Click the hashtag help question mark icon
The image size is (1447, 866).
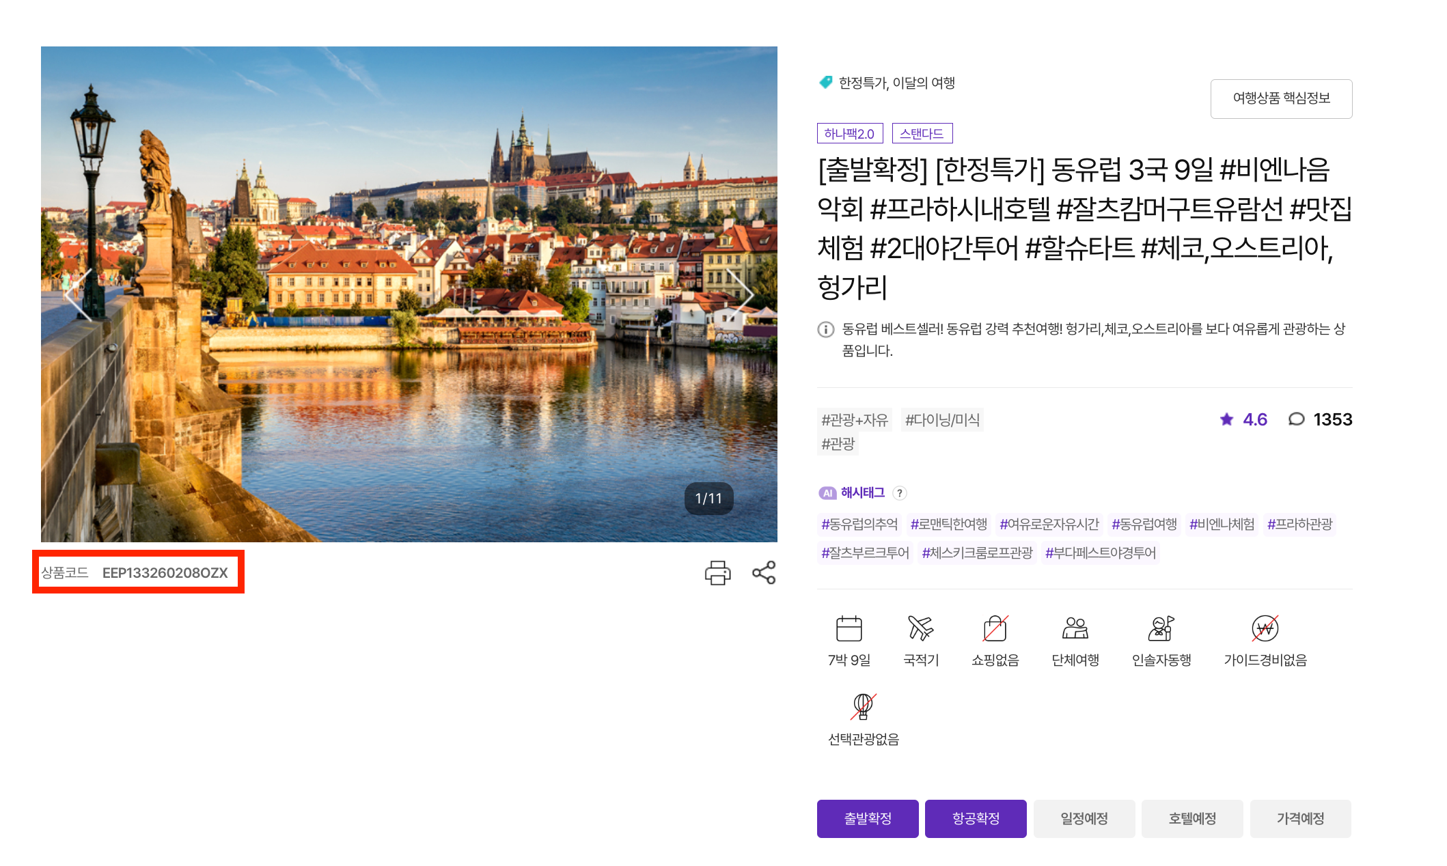point(900,493)
